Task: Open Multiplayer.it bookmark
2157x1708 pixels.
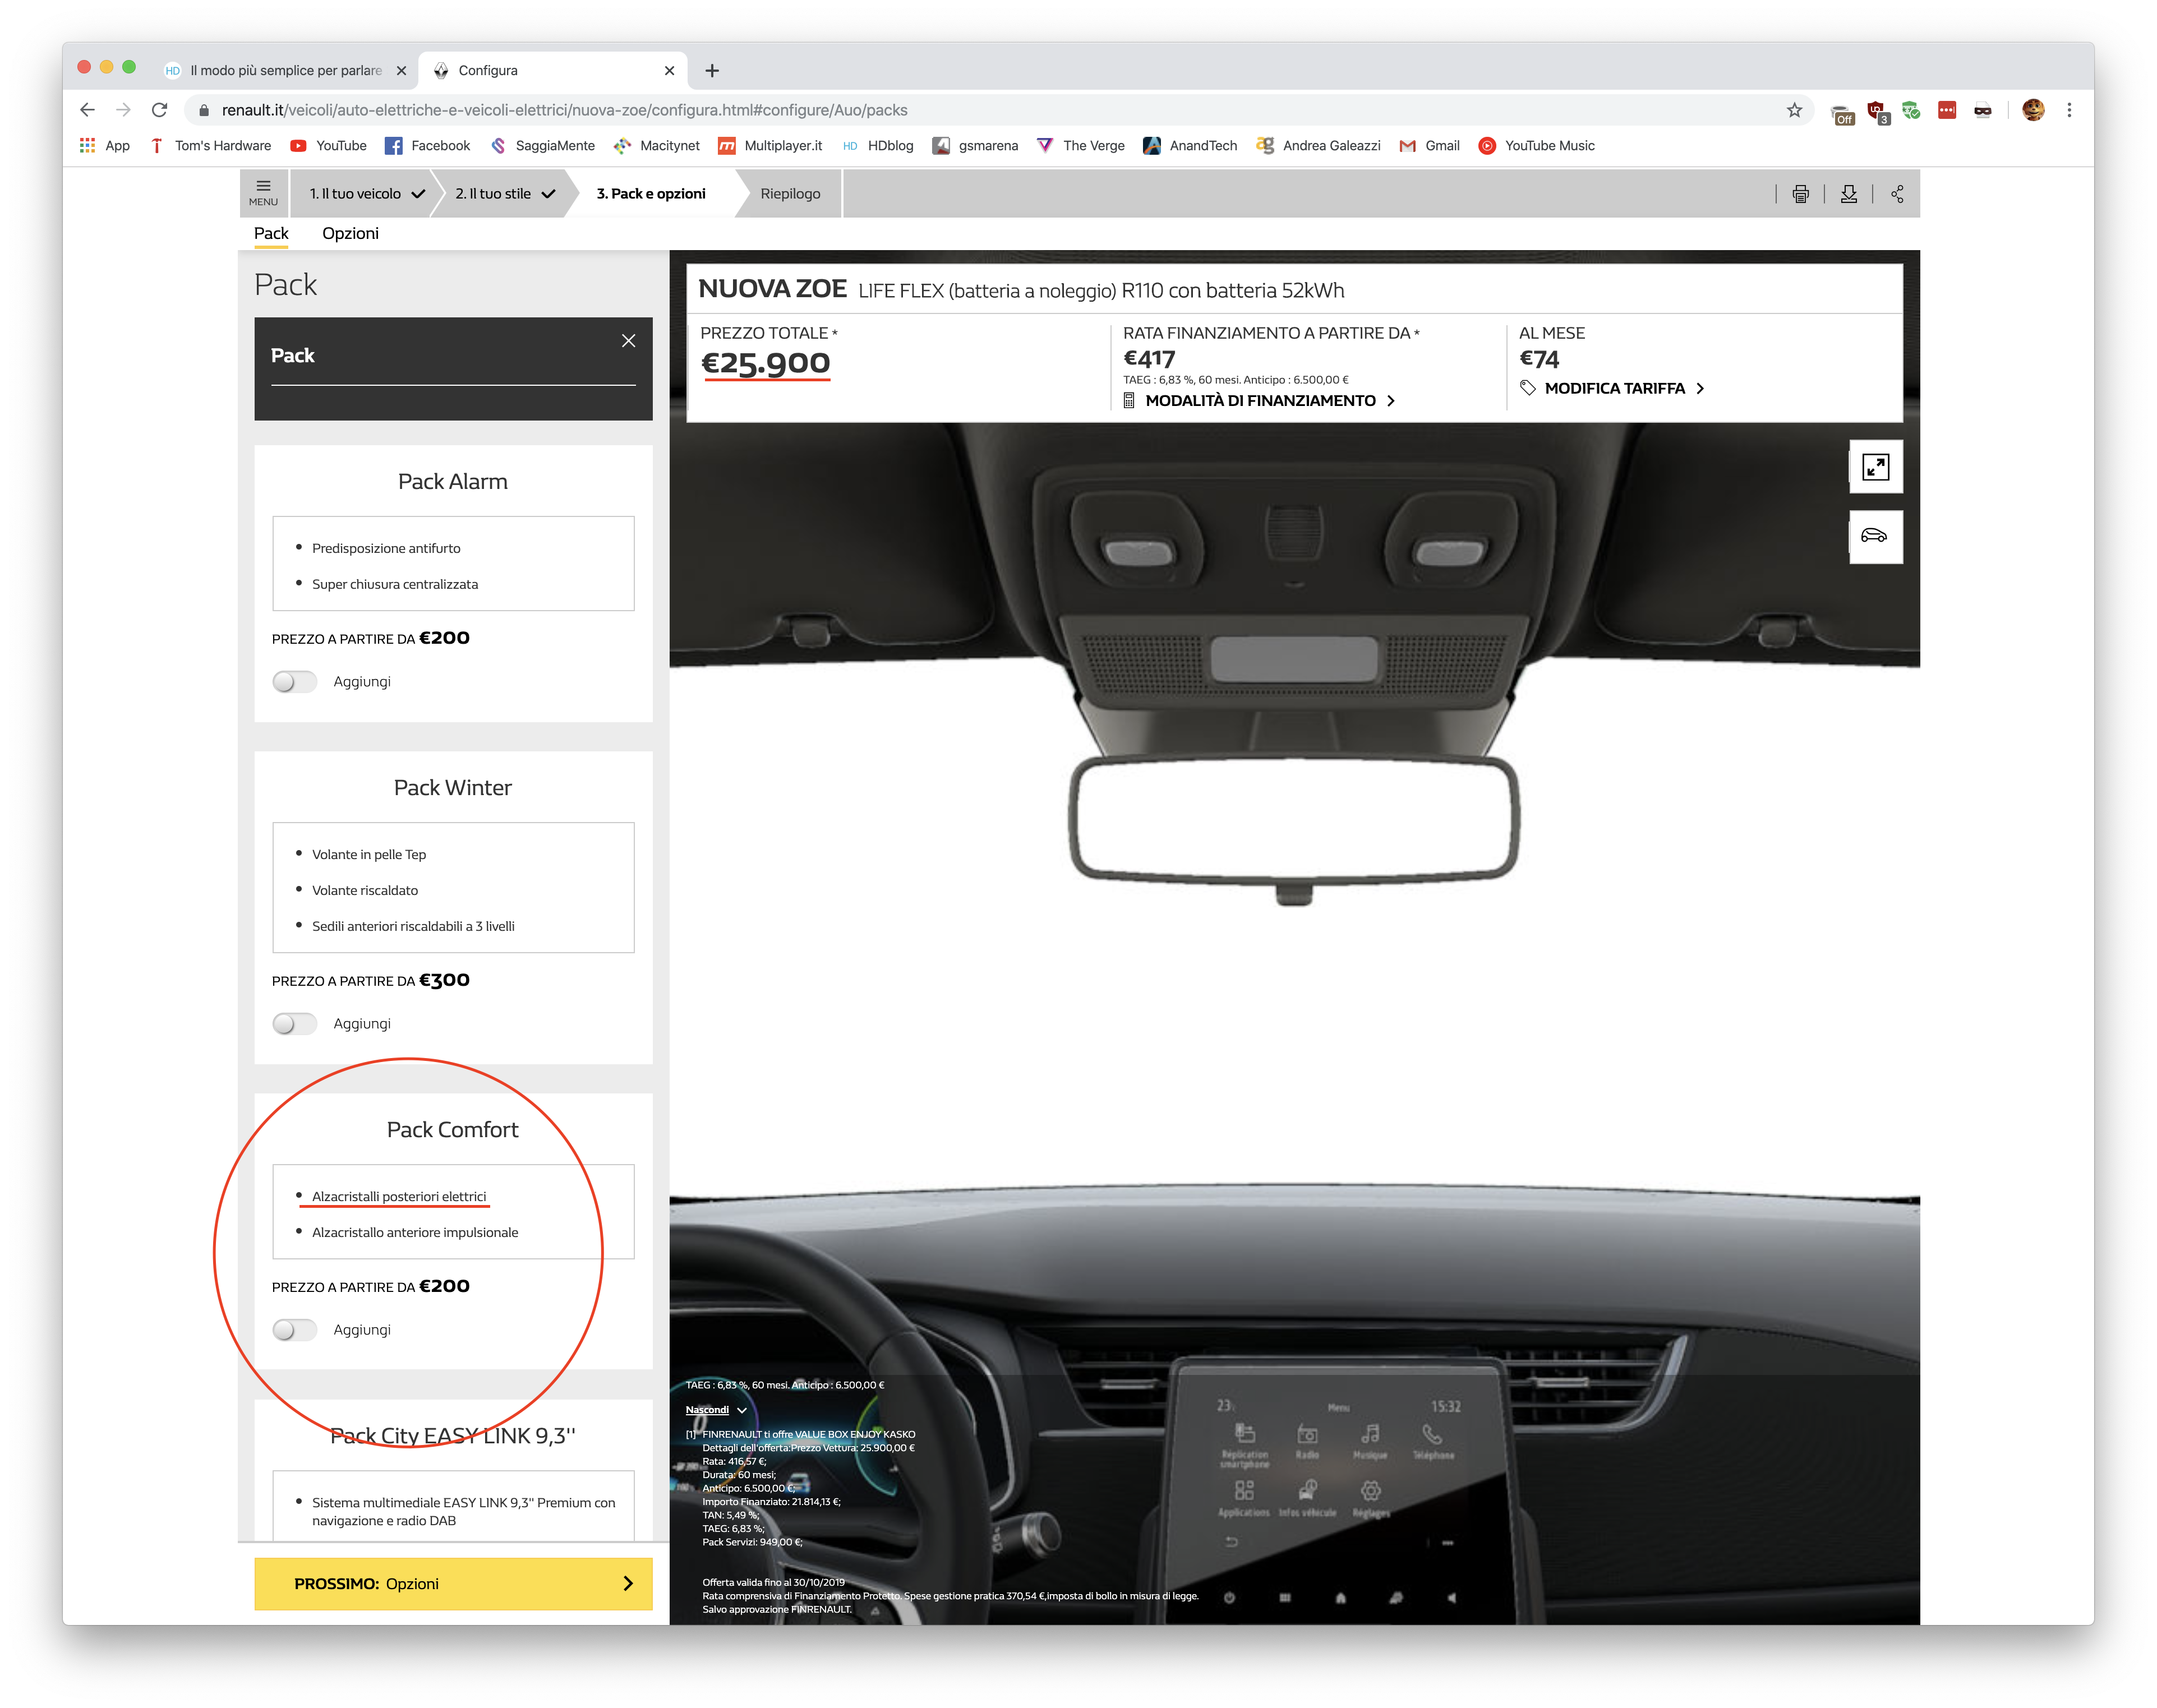Action: 770,146
